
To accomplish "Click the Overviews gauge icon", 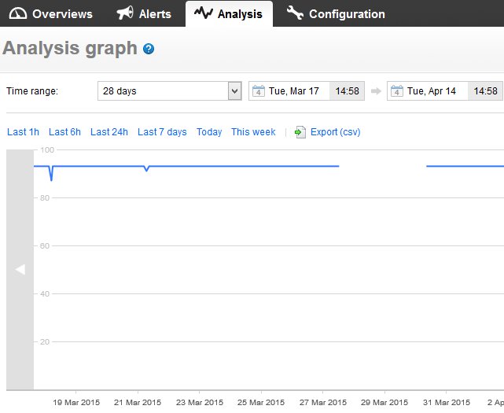I will (x=18, y=13).
